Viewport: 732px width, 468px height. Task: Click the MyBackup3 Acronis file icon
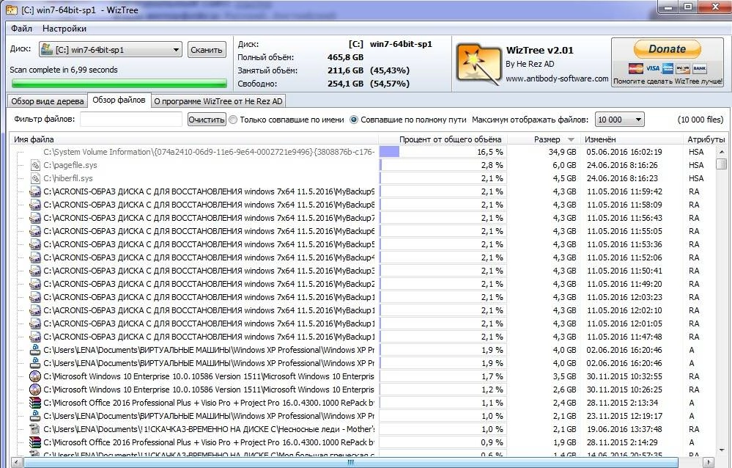[35, 271]
